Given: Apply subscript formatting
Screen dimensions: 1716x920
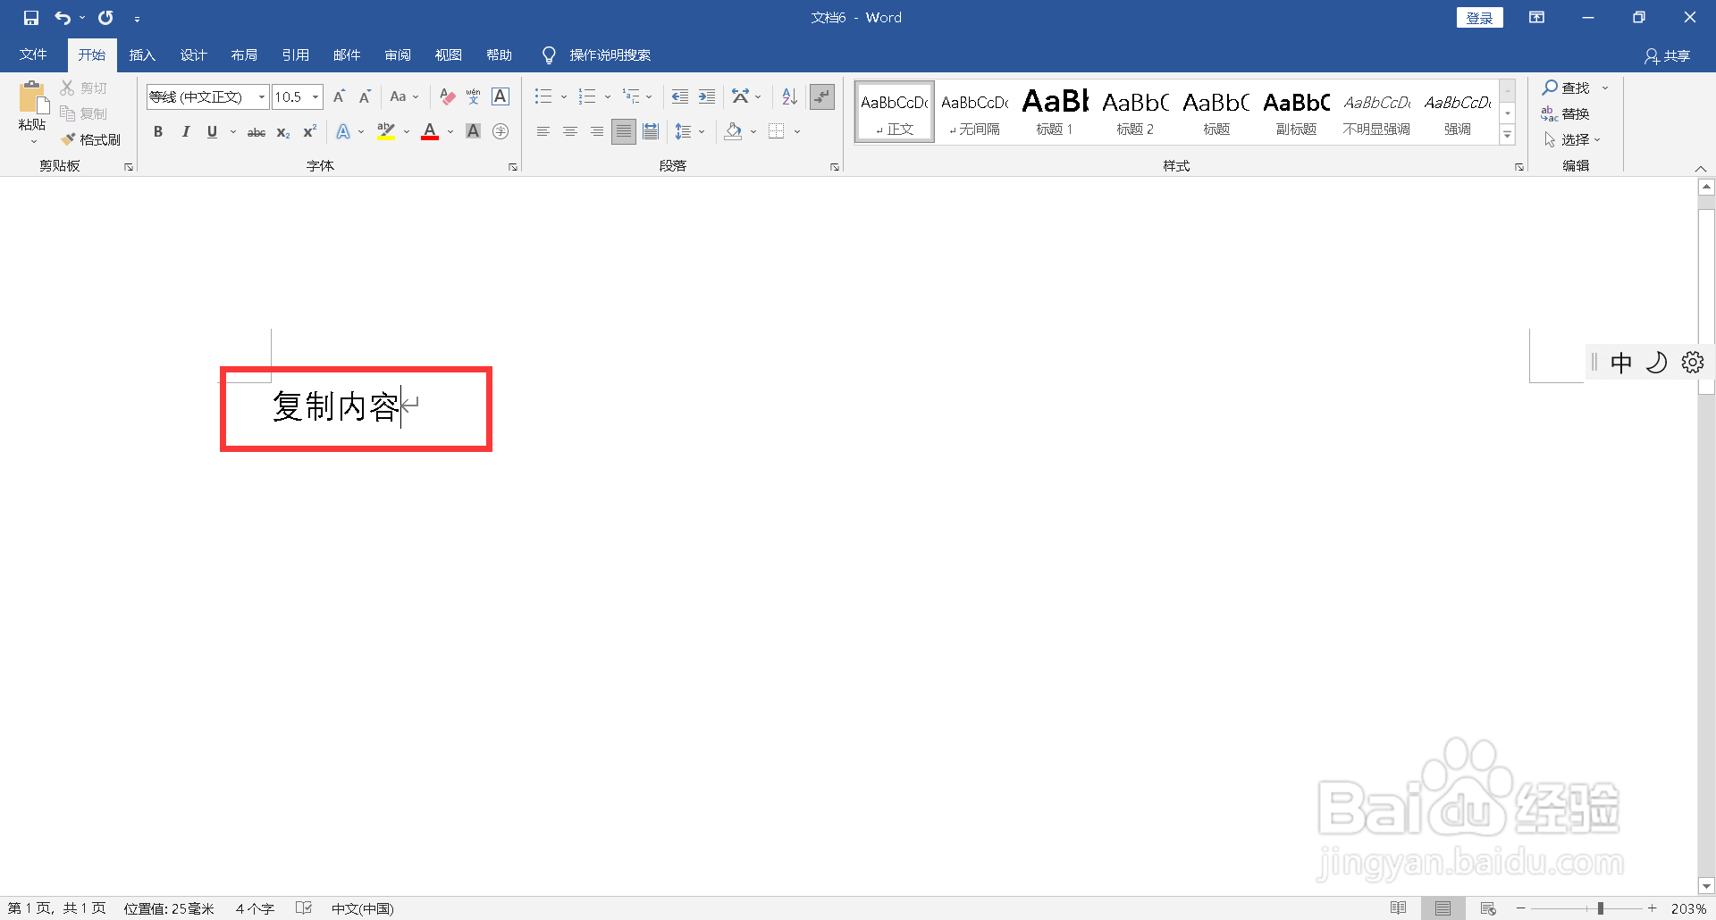Looking at the screenshot, I should click(x=283, y=132).
